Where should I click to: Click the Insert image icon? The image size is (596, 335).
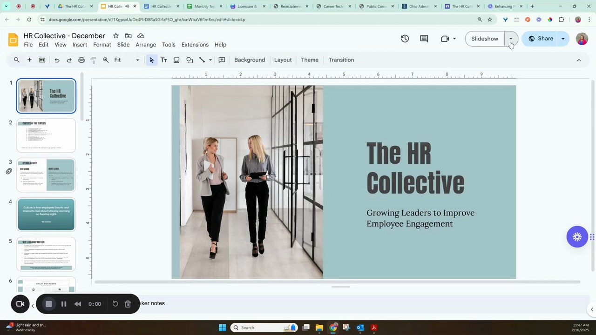(x=176, y=60)
